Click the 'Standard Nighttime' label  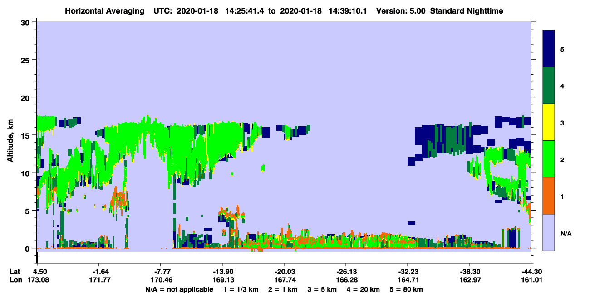click(466, 11)
